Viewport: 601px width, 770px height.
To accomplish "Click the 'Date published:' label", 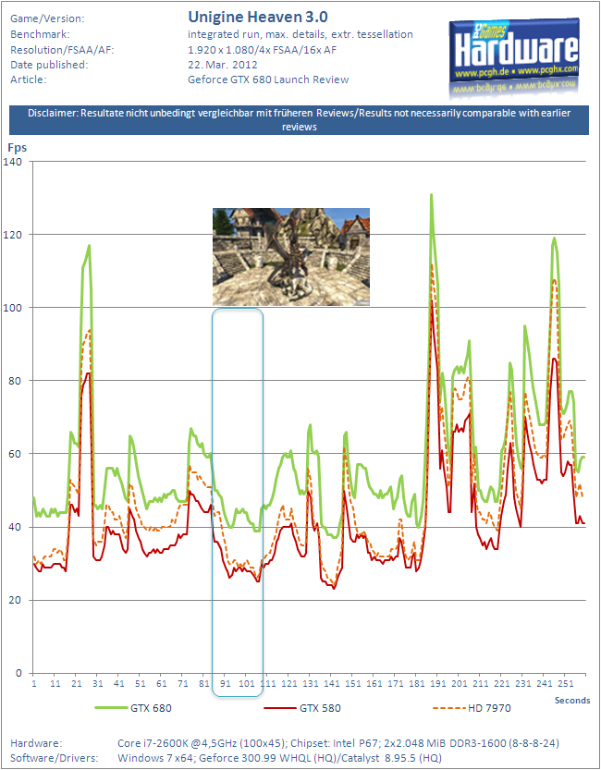I will (49, 65).
